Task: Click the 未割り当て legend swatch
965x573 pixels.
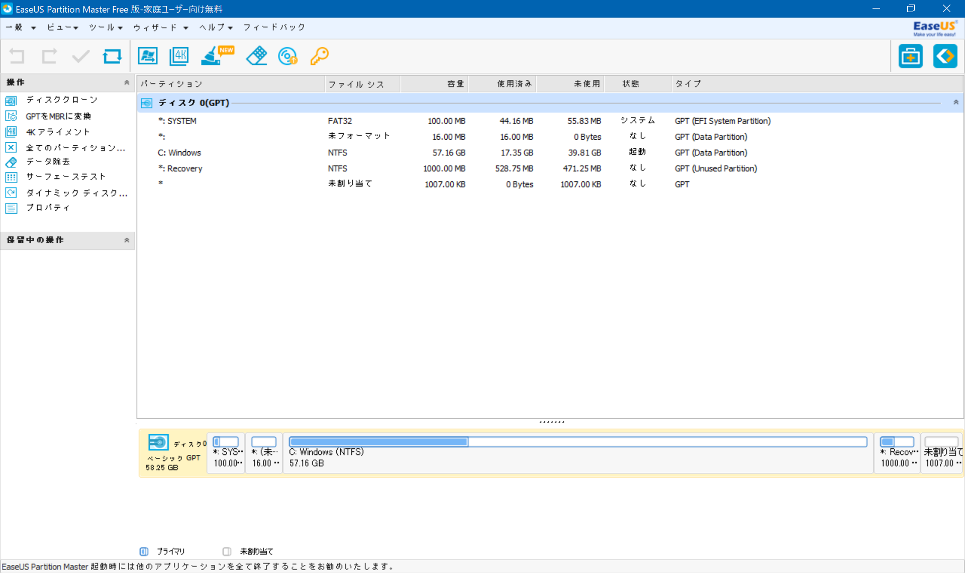Action: pos(227,551)
